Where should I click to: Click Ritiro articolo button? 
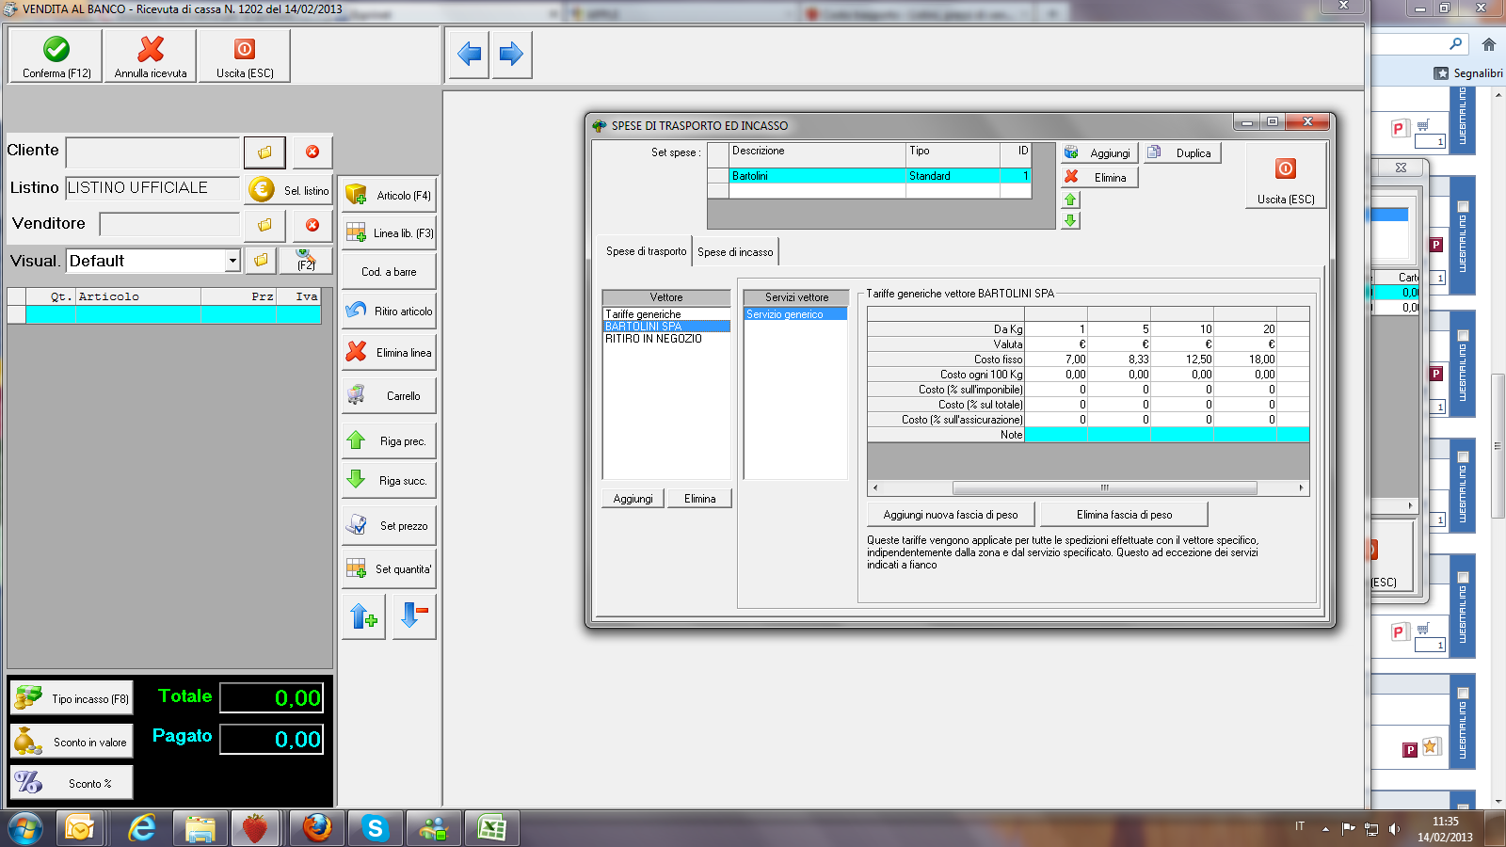click(x=389, y=311)
